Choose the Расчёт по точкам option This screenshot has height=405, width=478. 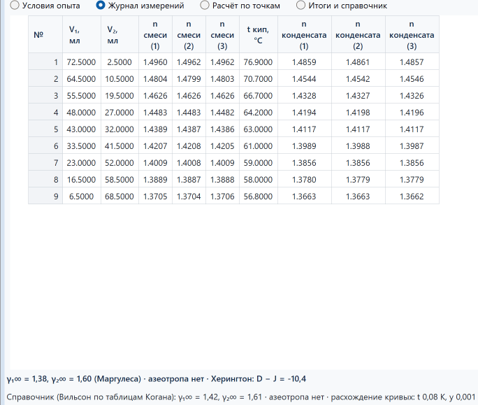click(x=240, y=6)
